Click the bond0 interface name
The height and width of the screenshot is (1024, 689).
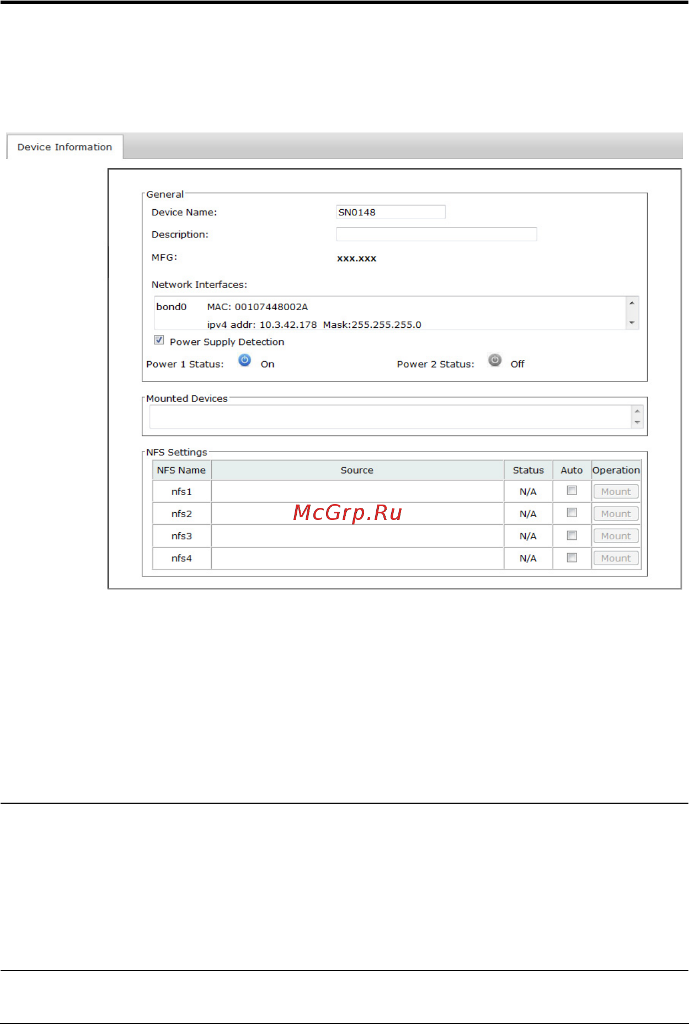pos(172,306)
